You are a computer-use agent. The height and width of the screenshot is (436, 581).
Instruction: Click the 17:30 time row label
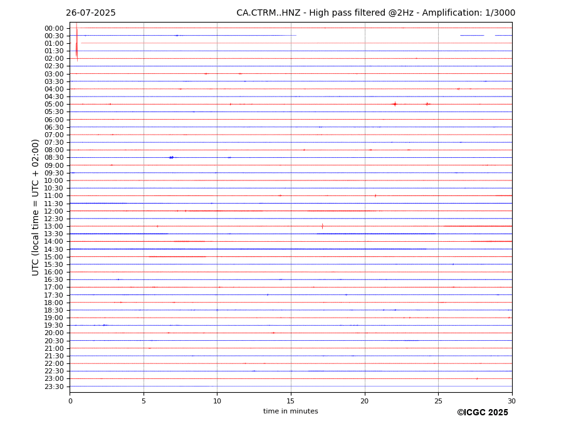[54, 295]
